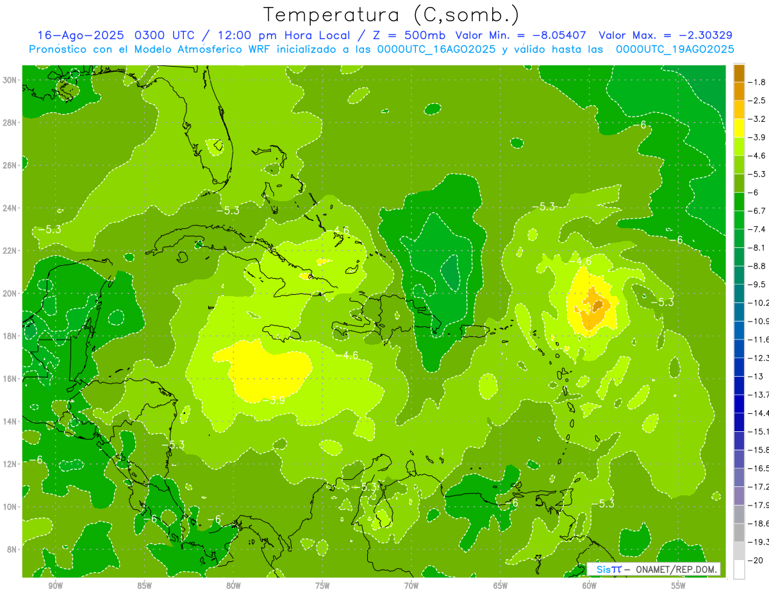Image resolution: width=769 pixels, height=594 pixels.
Task: Click the SisPI ONAMET/REP.DOM. credit box
Action: [x=654, y=570]
